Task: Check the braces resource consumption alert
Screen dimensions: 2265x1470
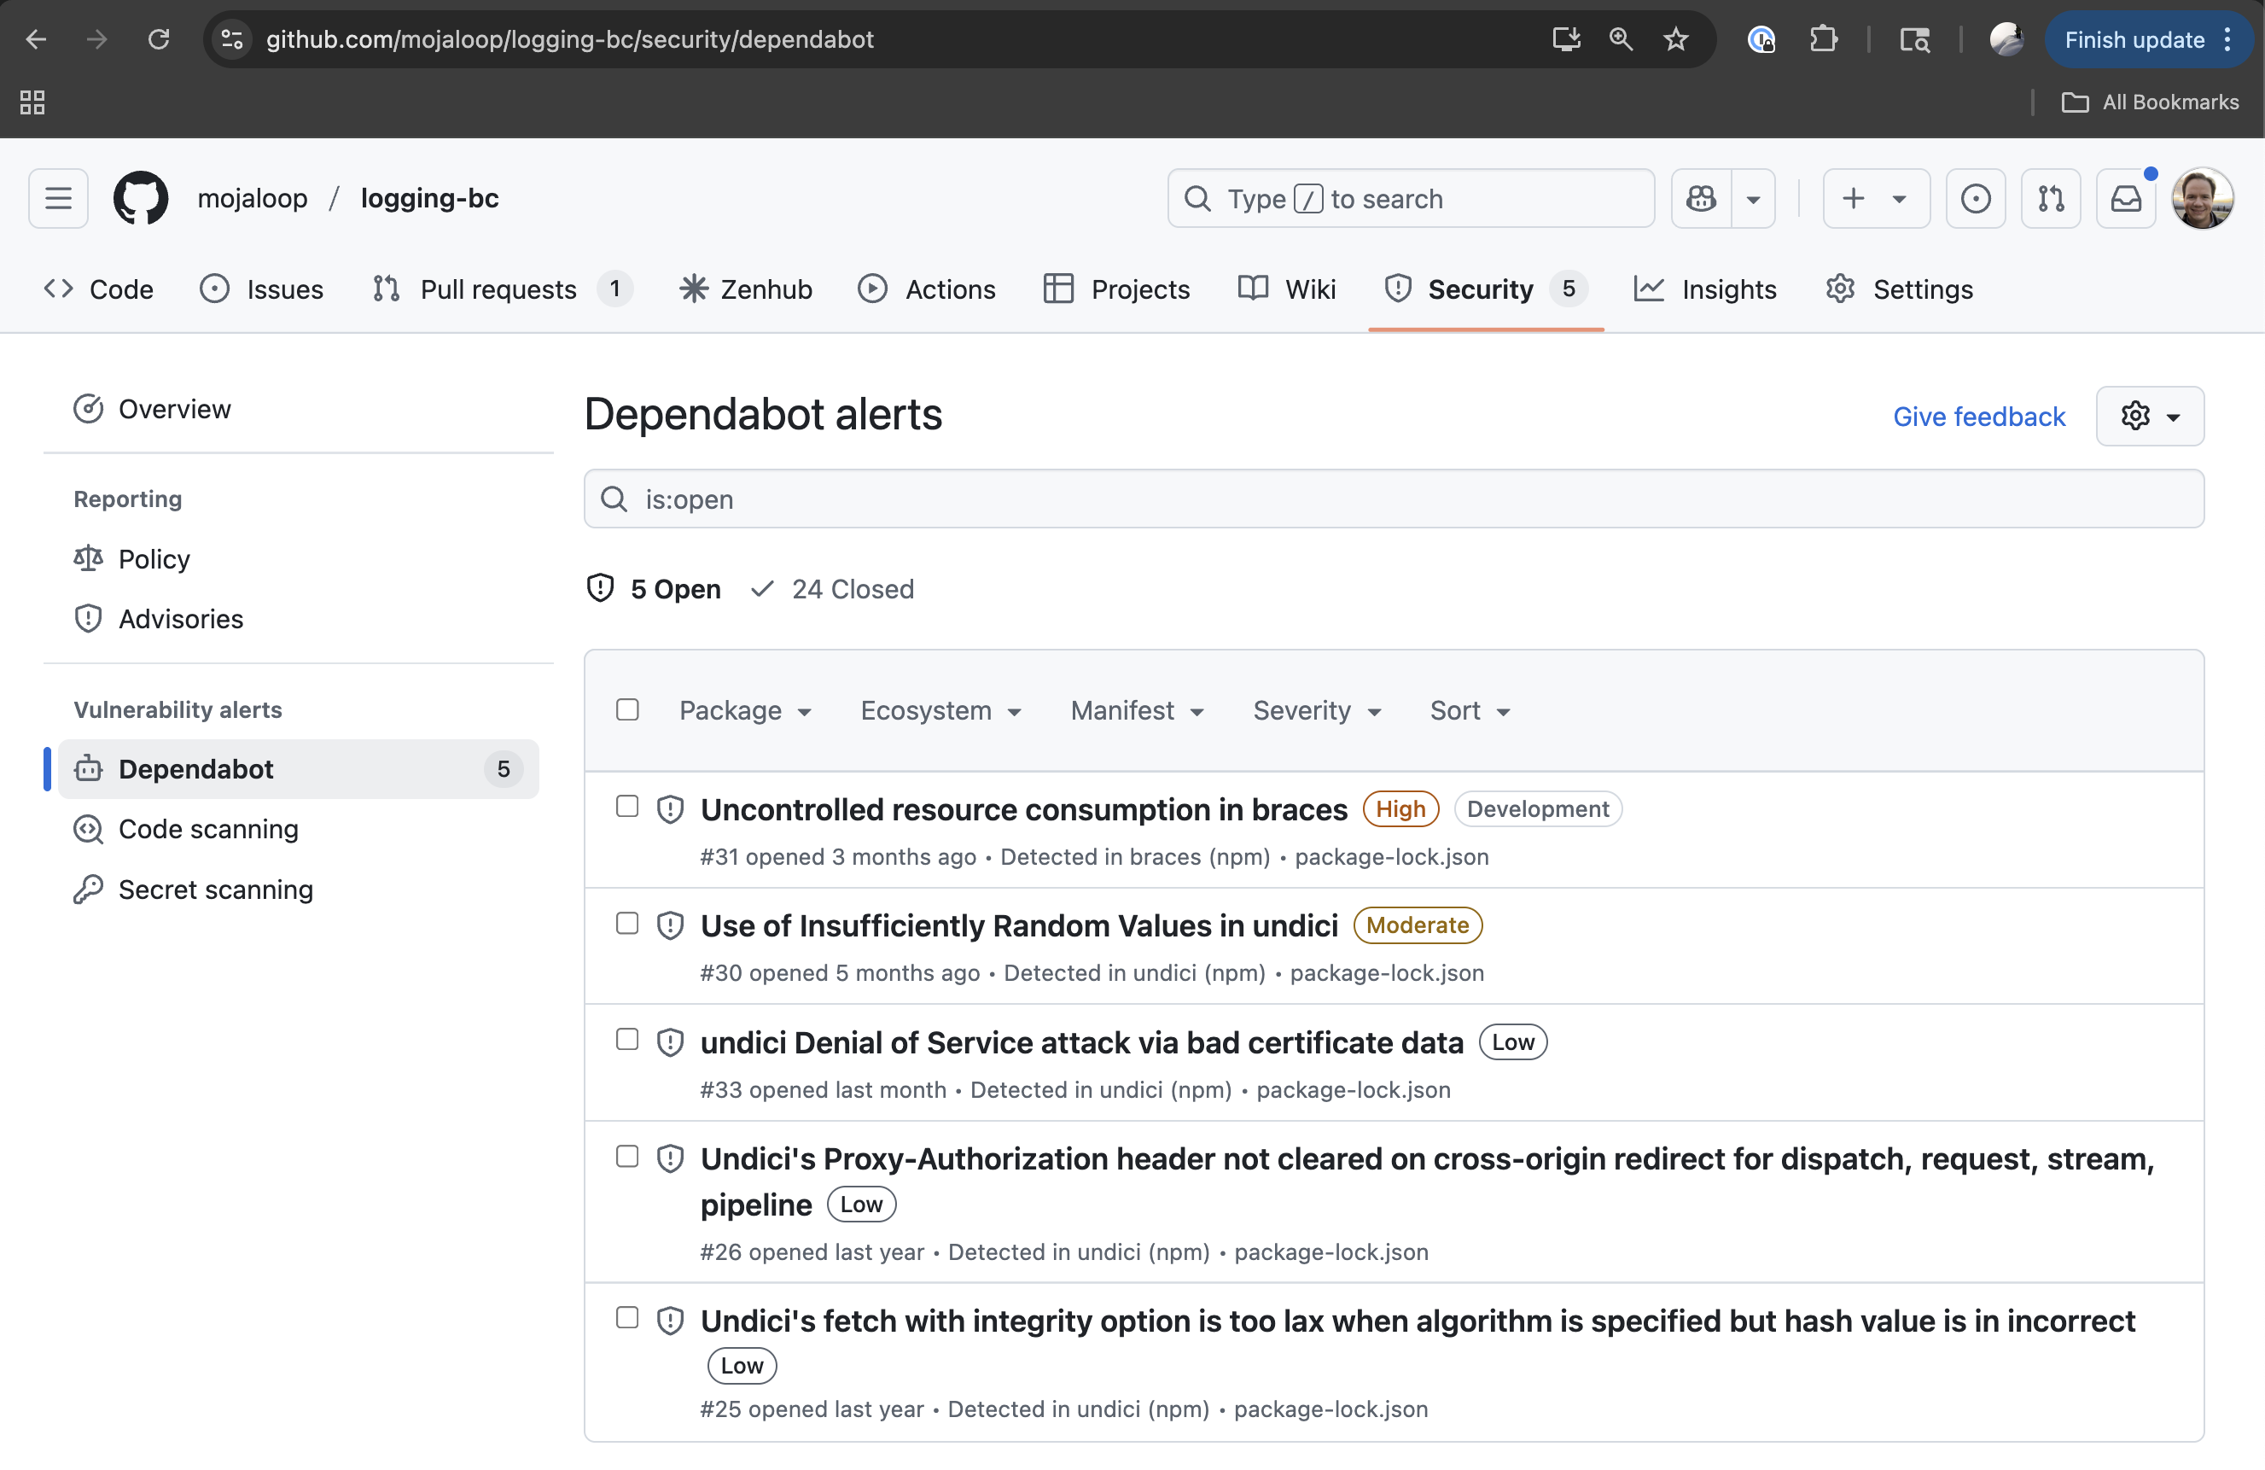Action: [x=627, y=807]
